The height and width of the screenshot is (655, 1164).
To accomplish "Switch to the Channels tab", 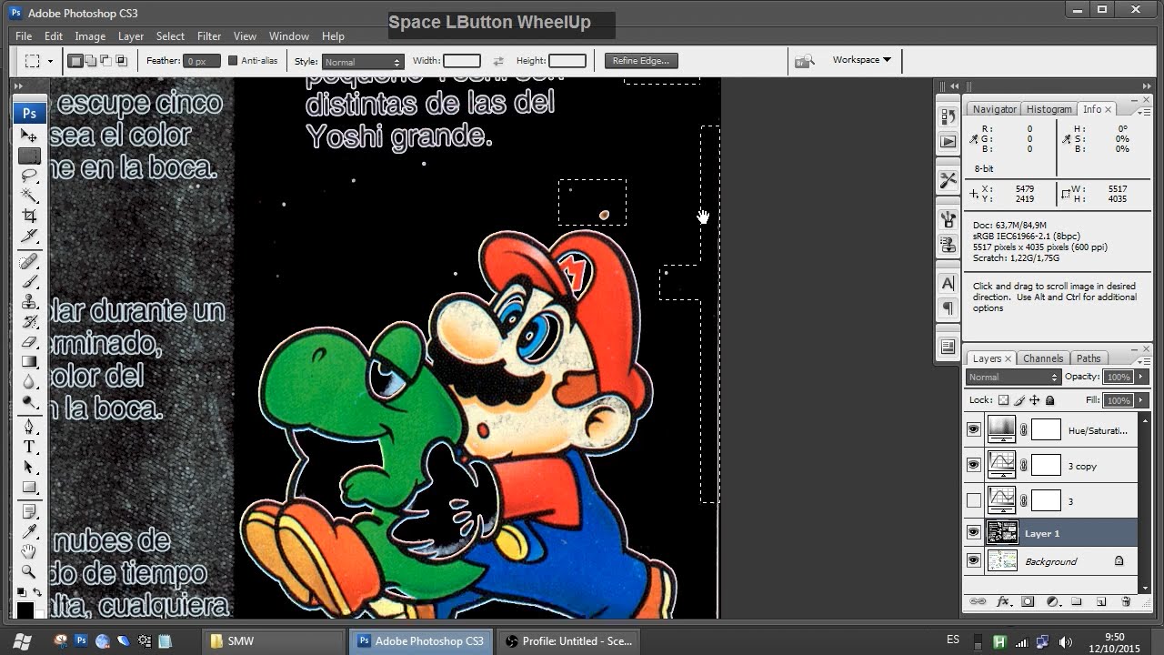I will coord(1042,358).
